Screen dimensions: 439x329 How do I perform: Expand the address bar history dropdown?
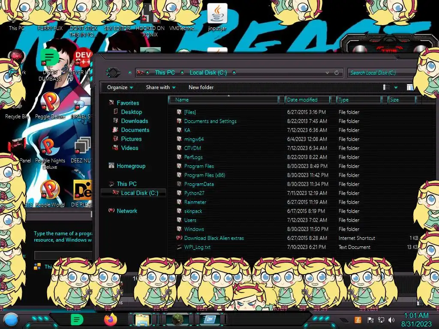327,73
